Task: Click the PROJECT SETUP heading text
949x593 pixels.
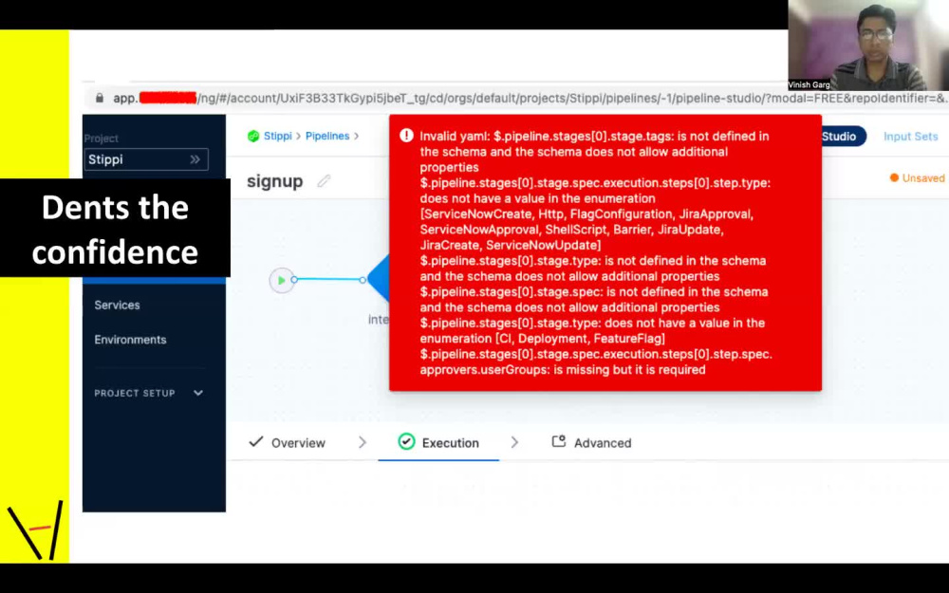Action: click(x=135, y=394)
